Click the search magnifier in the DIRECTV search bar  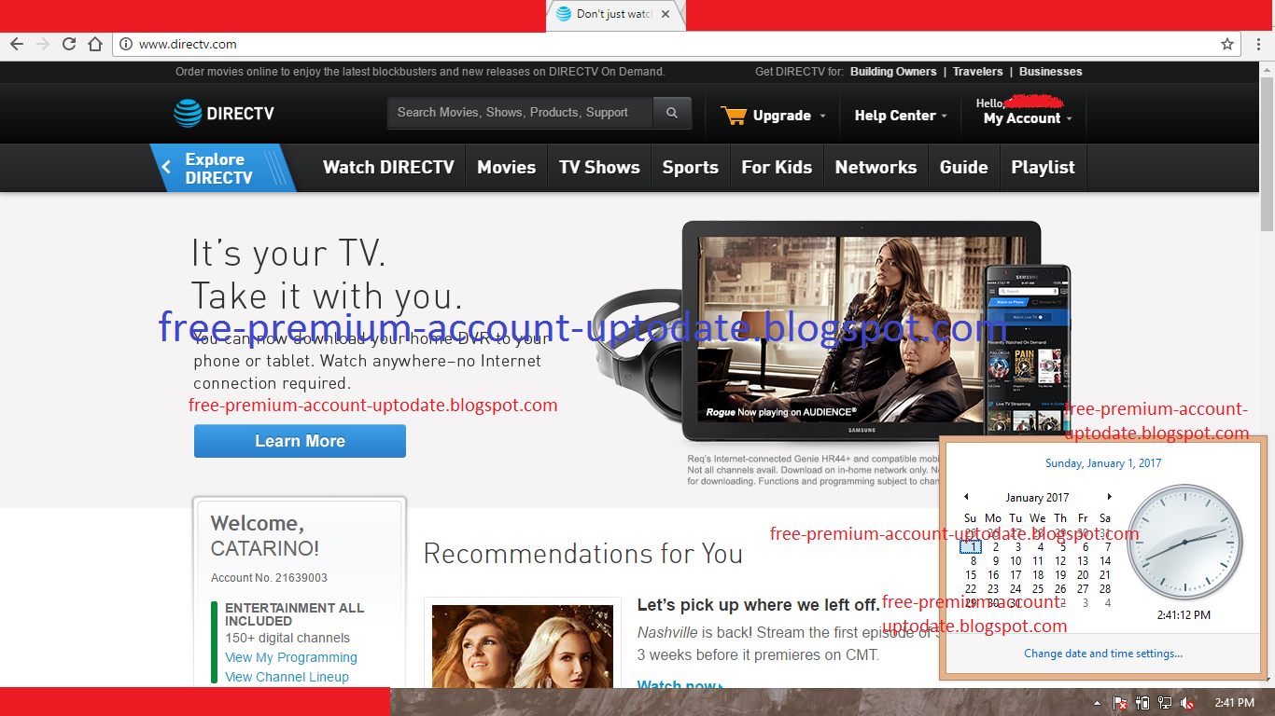672,113
